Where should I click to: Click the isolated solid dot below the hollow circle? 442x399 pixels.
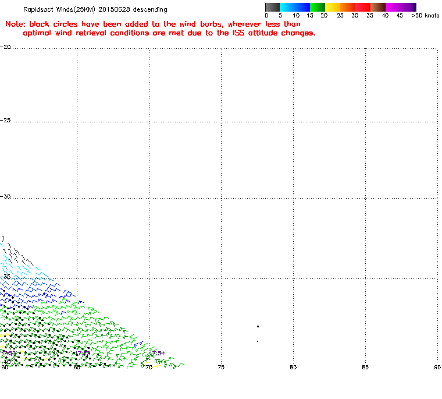(x=258, y=341)
